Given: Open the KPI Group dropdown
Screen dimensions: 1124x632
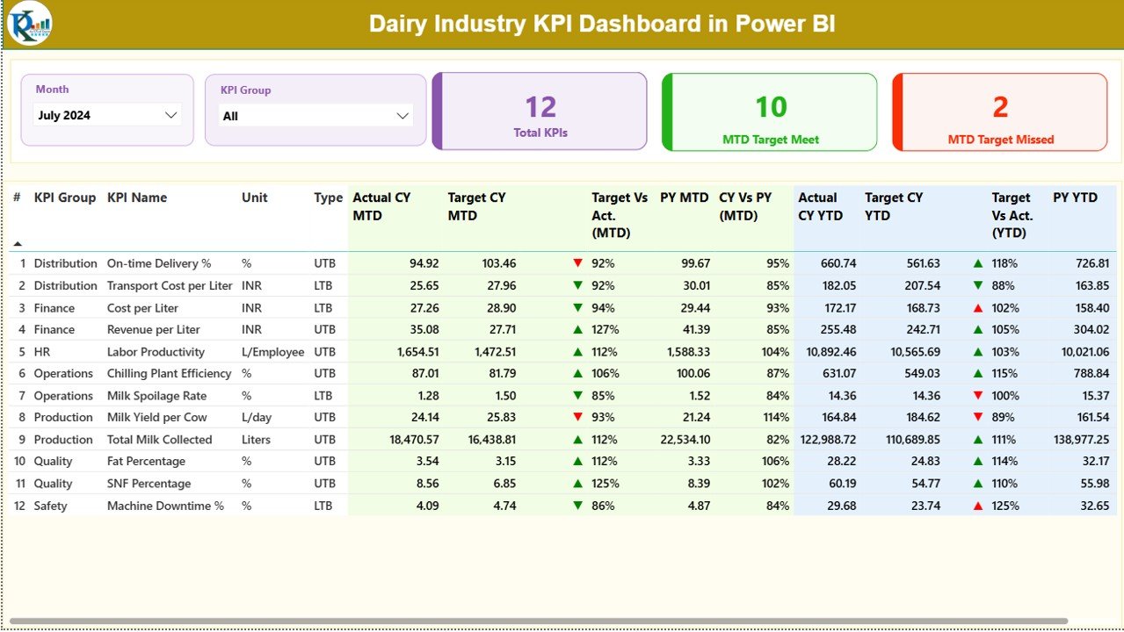Looking at the screenshot, I should 402,115.
